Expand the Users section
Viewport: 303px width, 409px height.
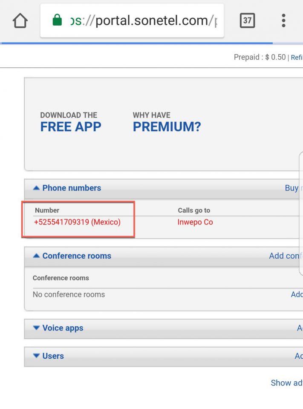tap(48, 356)
